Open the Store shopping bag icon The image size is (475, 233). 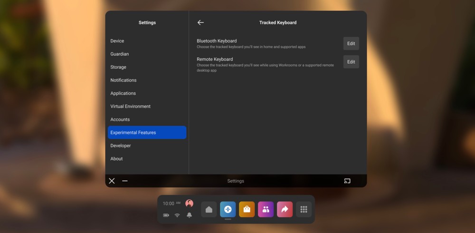pos(247,209)
